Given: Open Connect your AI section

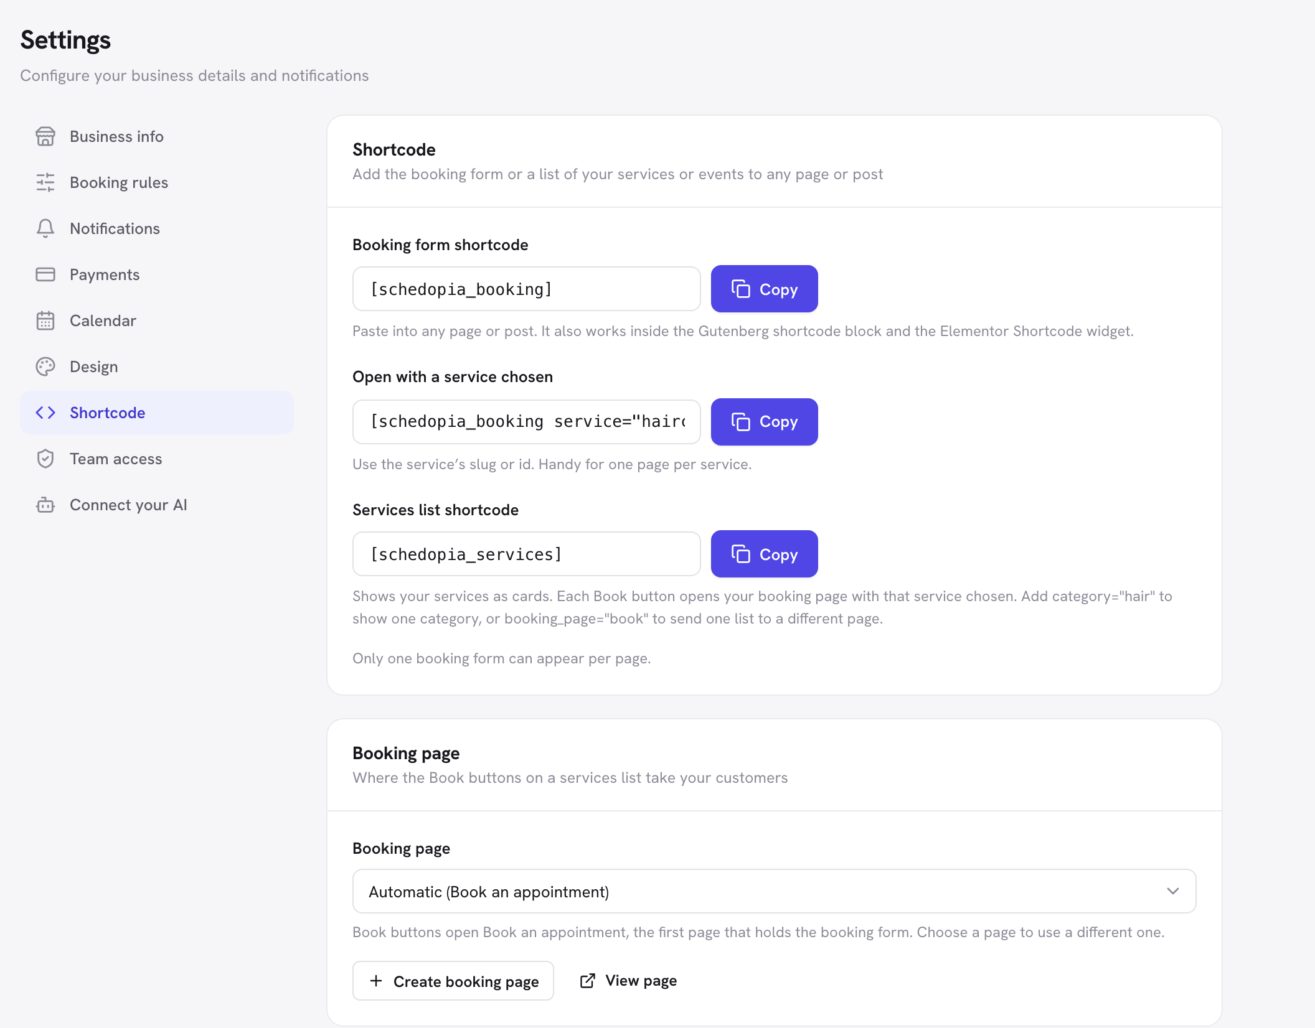Looking at the screenshot, I should 157,505.
